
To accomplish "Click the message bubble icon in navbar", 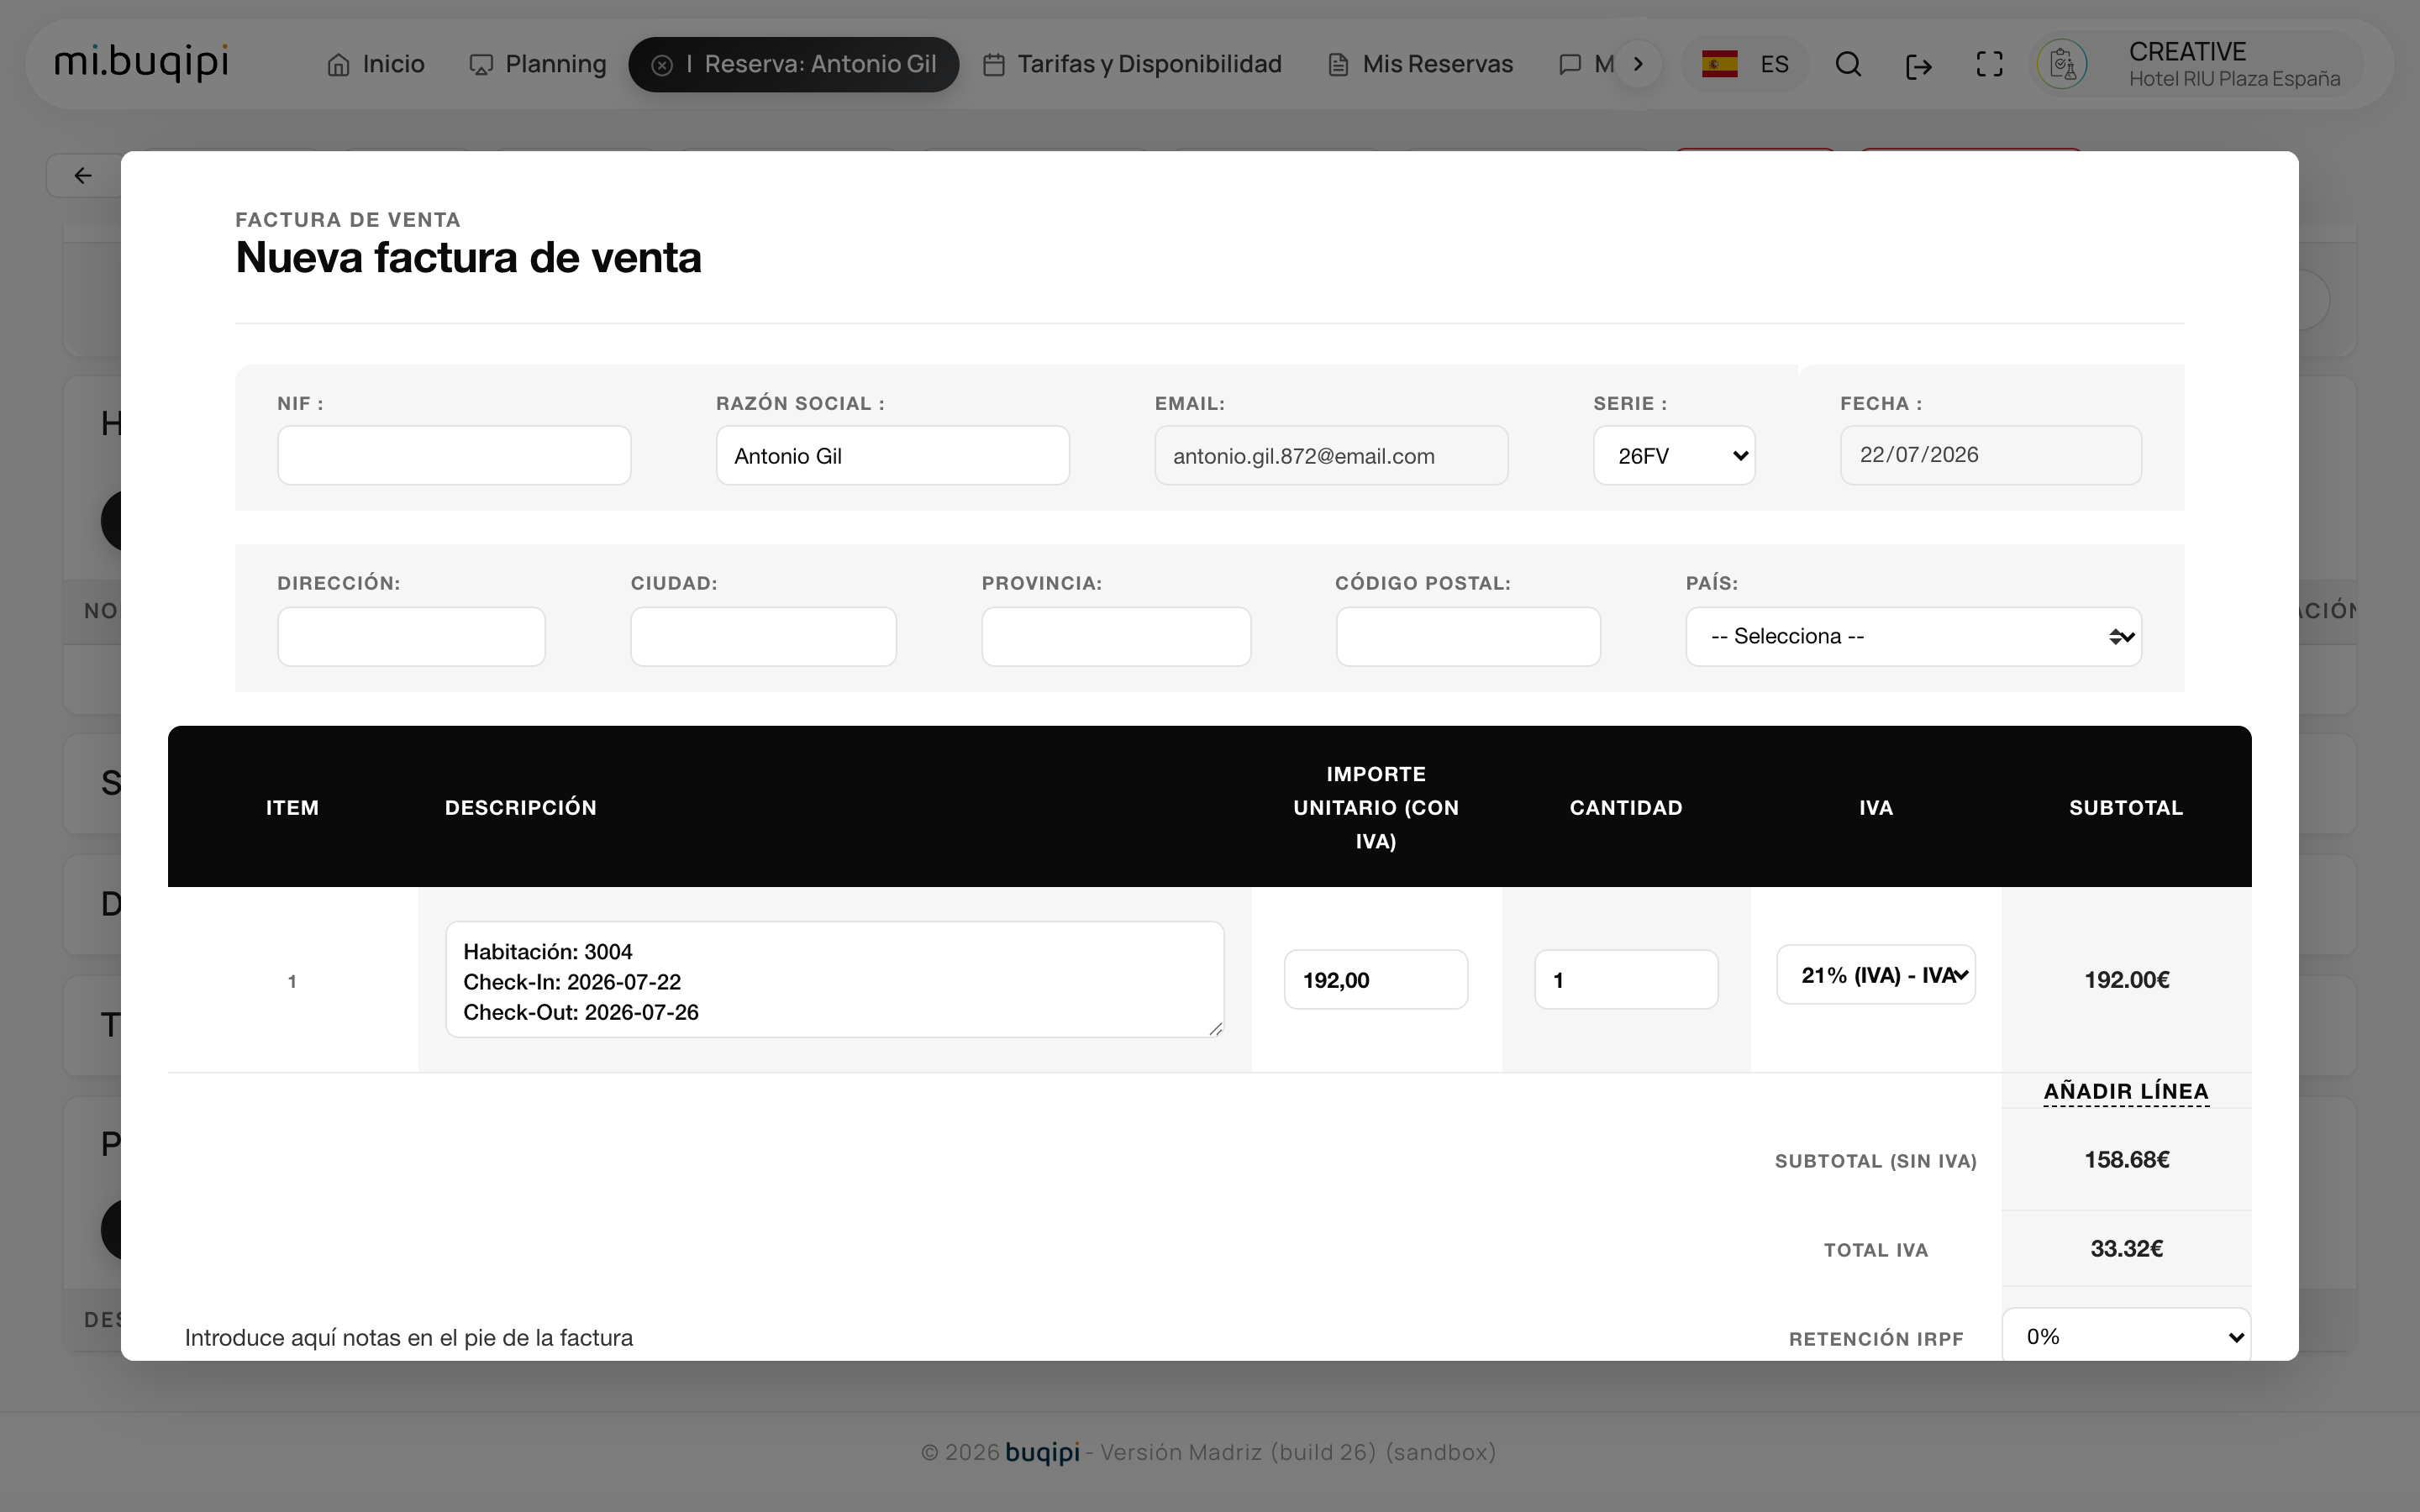I will click(1570, 65).
